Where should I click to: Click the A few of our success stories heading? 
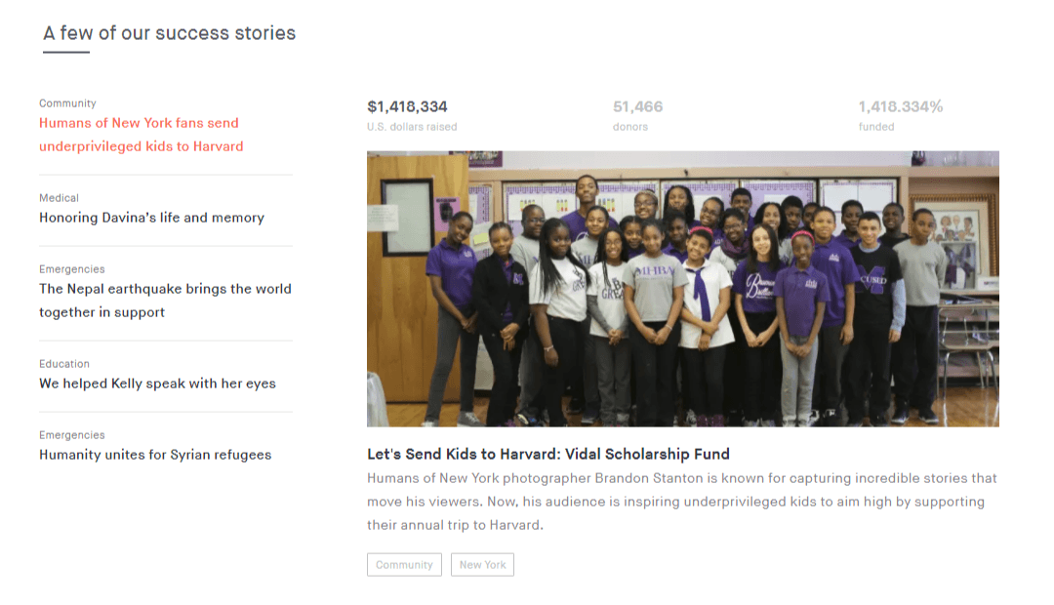(x=170, y=33)
